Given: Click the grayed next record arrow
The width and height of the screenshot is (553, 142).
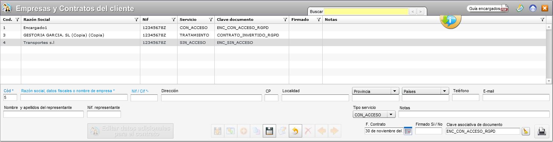Looking at the screenshot, I should point(334,131).
